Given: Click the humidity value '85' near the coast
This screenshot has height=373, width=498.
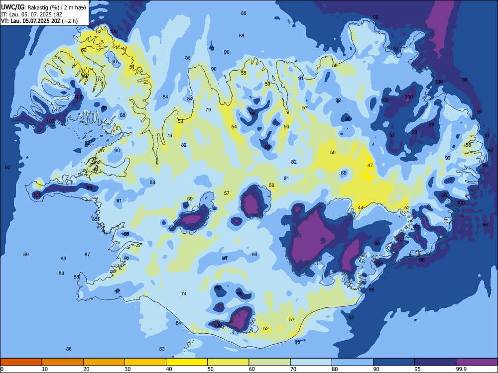Looking at the screenshot, I should pos(95,219).
